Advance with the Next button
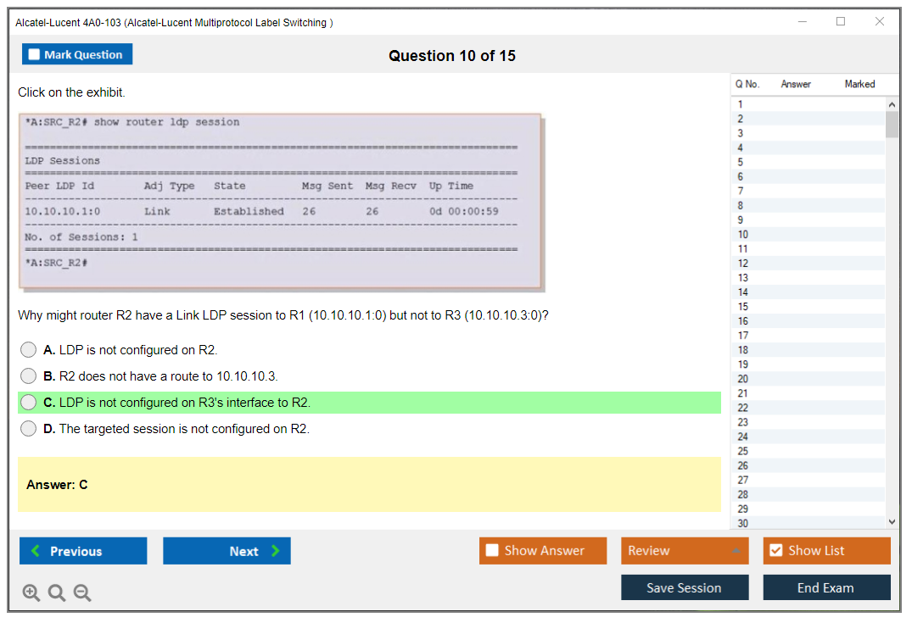The width and height of the screenshot is (912, 623). 227,551
